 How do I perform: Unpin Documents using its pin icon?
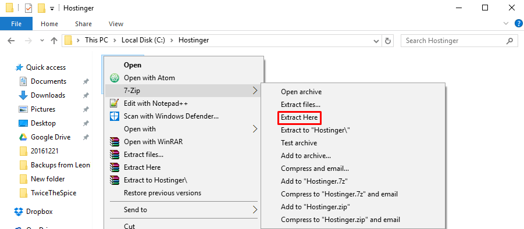(86, 81)
